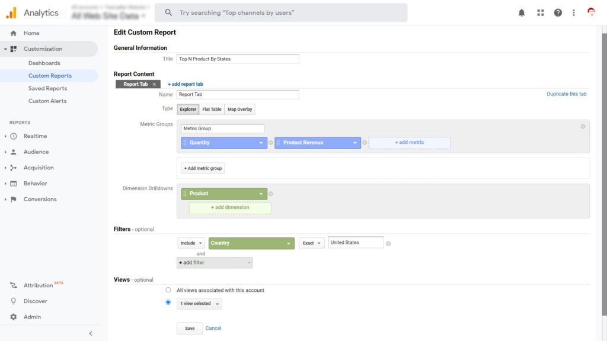Click the + add report tab link
The width and height of the screenshot is (607, 341).
point(186,84)
